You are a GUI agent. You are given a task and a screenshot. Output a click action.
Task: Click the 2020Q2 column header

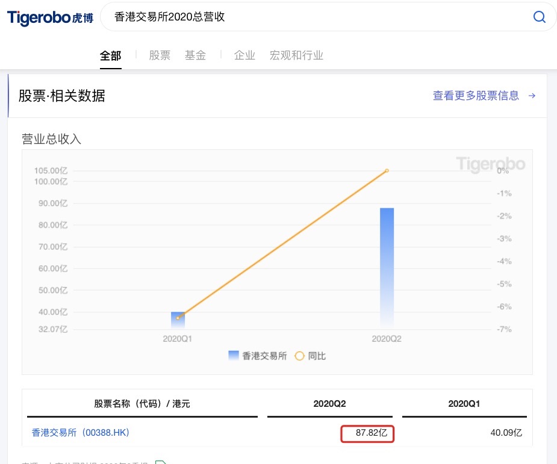[x=329, y=404]
